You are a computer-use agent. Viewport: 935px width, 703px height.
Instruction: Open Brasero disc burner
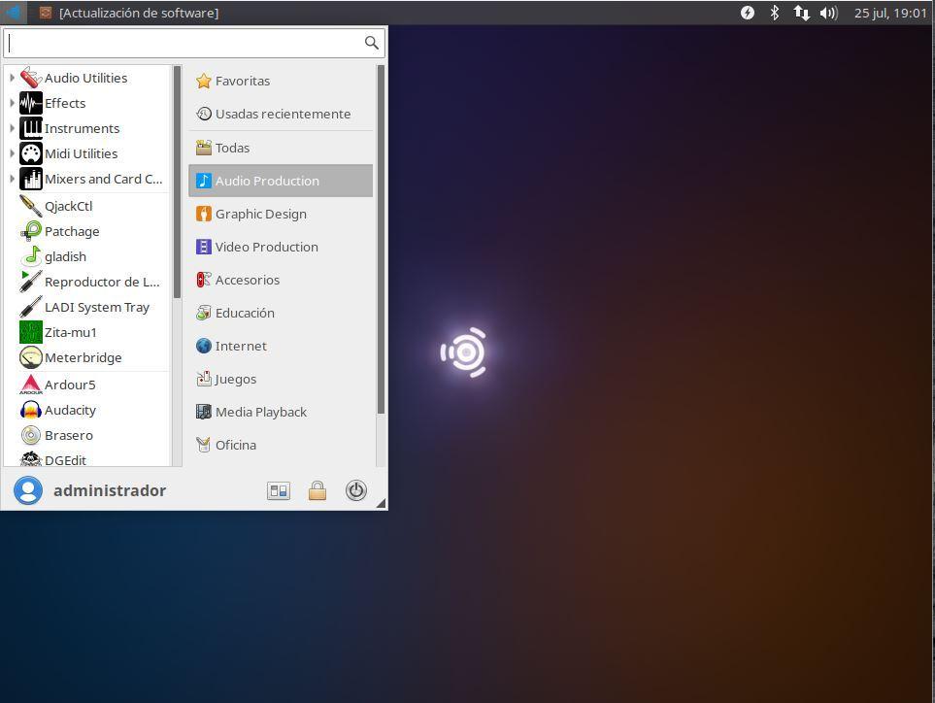click(68, 435)
